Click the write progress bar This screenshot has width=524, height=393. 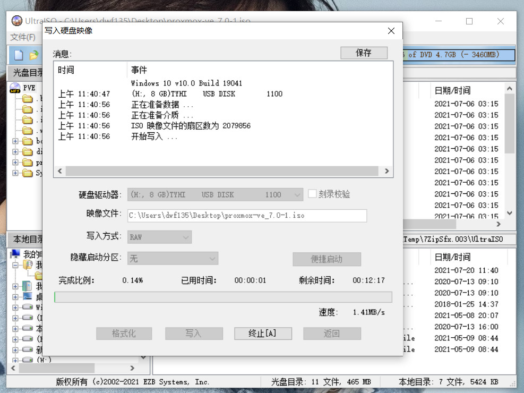(x=223, y=297)
